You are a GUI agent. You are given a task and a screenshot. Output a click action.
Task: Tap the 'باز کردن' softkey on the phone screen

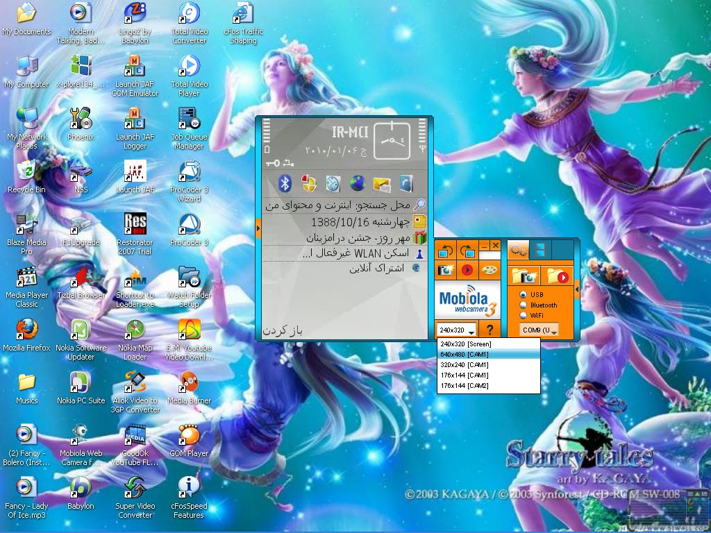(x=282, y=331)
